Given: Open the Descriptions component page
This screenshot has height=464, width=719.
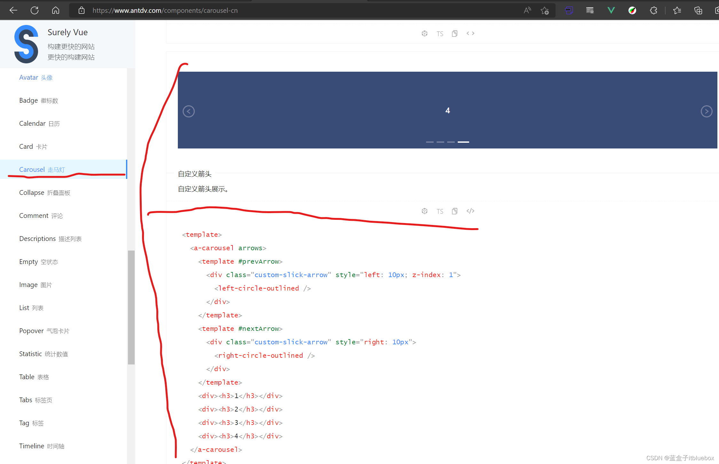Looking at the screenshot, I should [51, 239].
